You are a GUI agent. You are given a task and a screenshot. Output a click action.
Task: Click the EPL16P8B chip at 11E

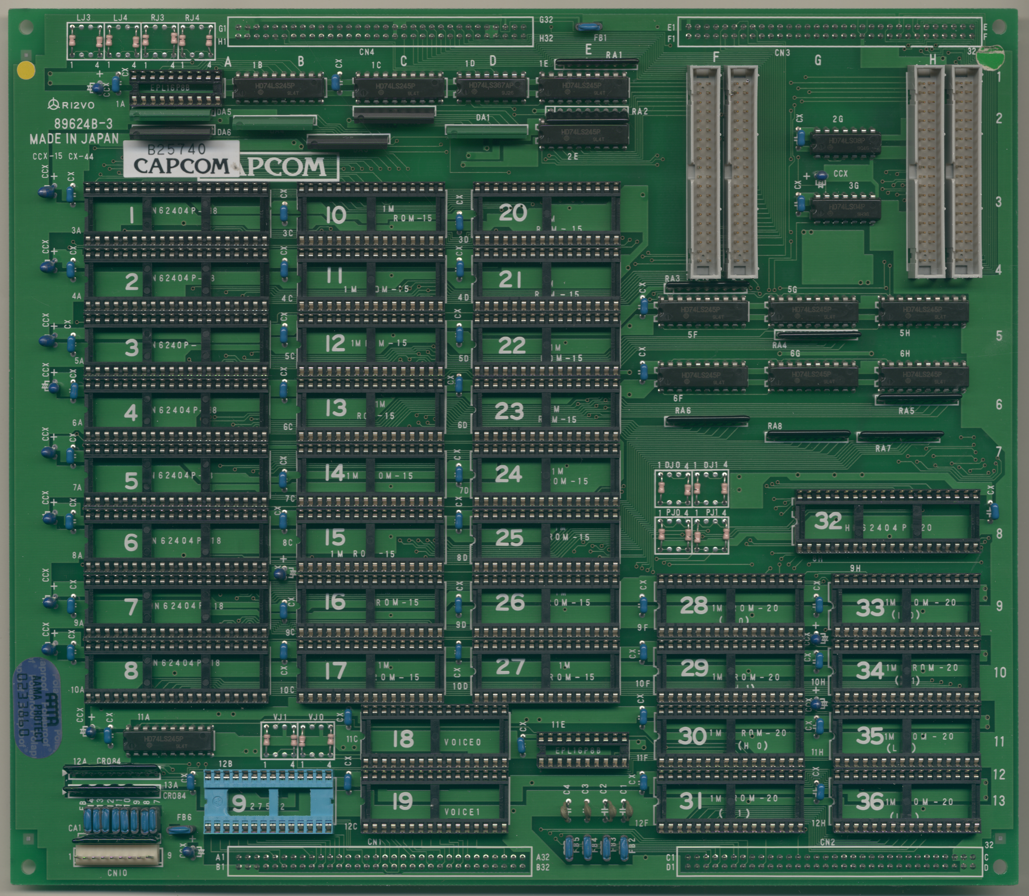582,750
